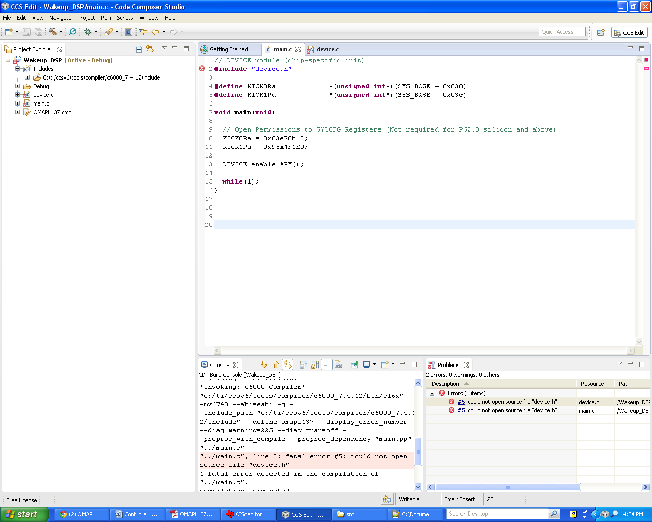Open the Build hammer dropdown arrow
Screen dimensions: 652x522
tap(61, 32)
